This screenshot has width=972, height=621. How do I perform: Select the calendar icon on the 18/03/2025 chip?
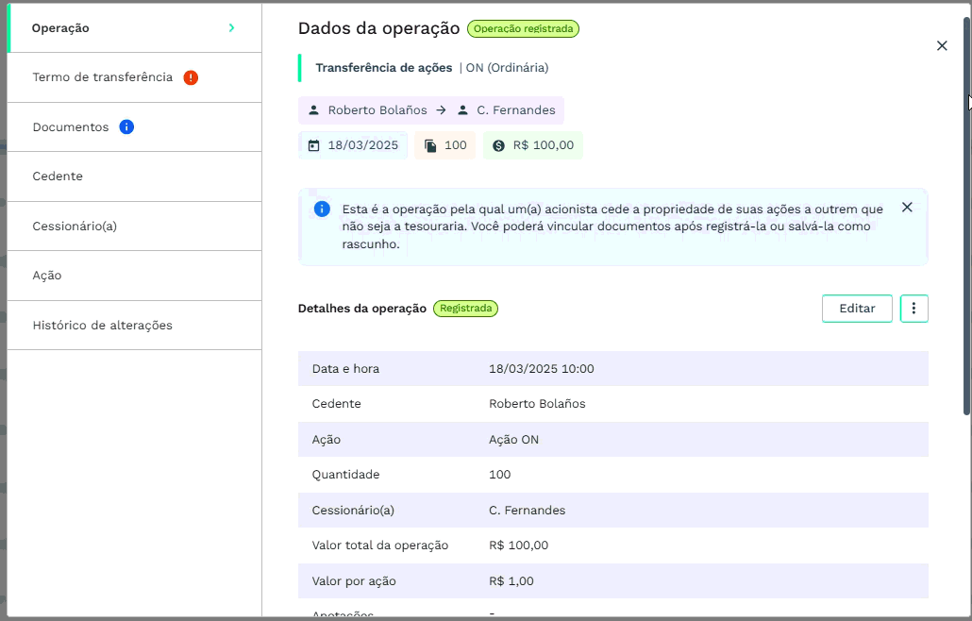point(311,144)
